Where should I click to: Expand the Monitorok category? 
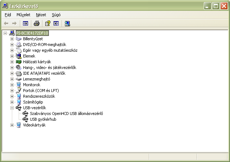click(x=12, y=85)
